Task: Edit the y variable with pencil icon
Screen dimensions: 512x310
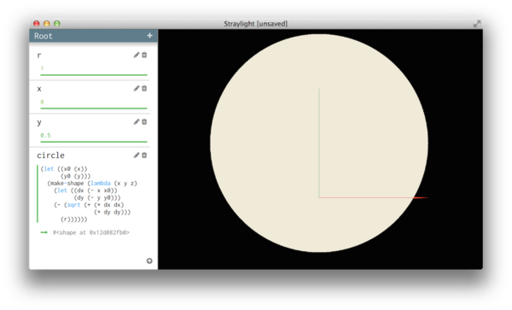Action: coord(137,122)
